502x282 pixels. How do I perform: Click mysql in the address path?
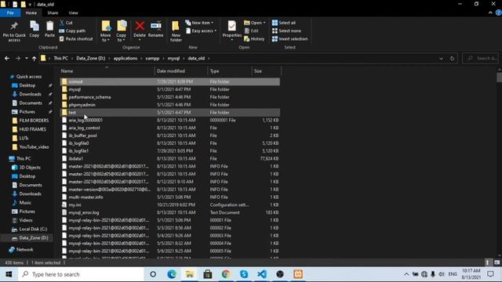[x=174, y=58]
